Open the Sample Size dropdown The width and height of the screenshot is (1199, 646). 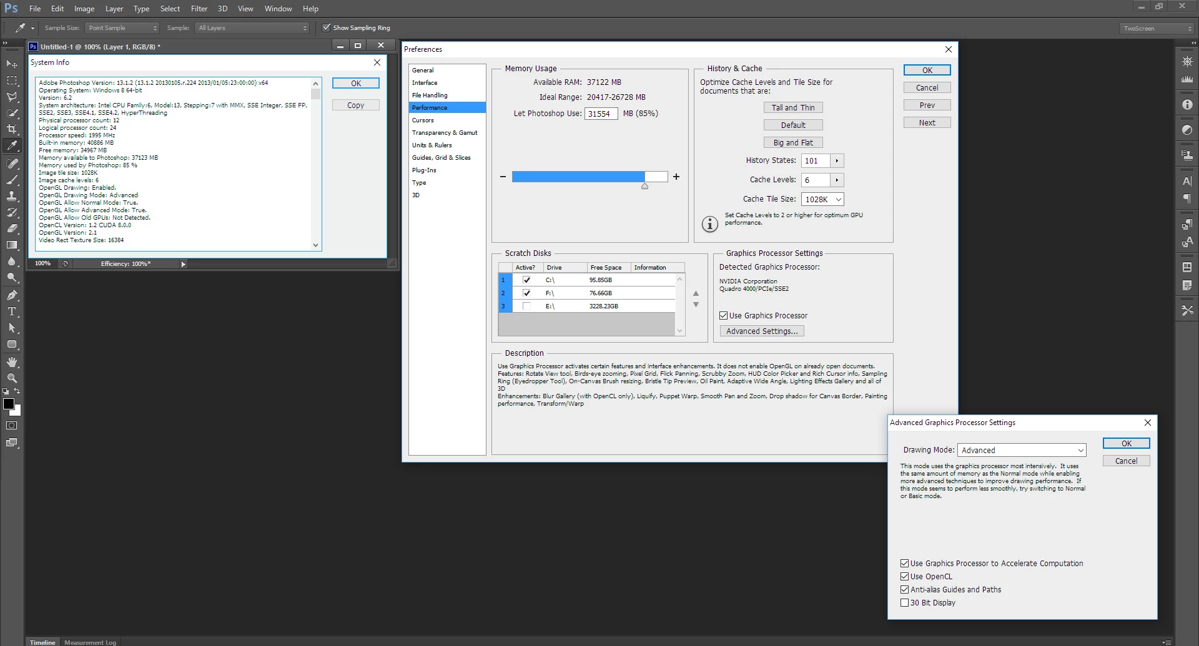(122, 28)
